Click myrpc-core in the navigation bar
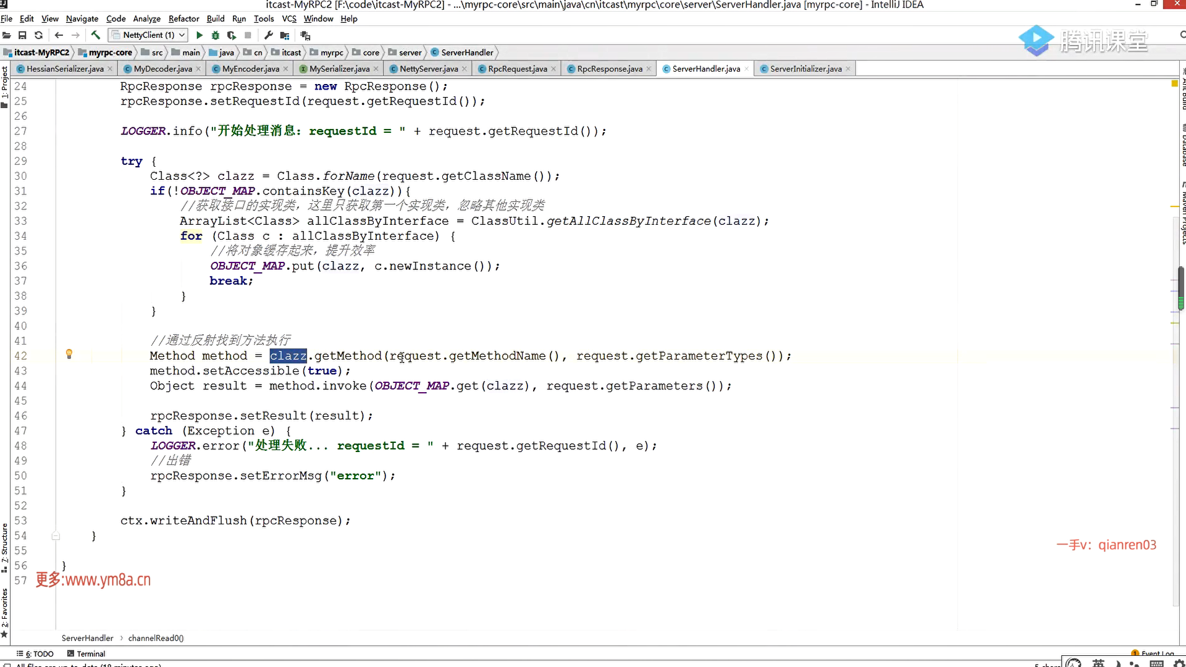The image size is (1186, 667). [110, 52]
